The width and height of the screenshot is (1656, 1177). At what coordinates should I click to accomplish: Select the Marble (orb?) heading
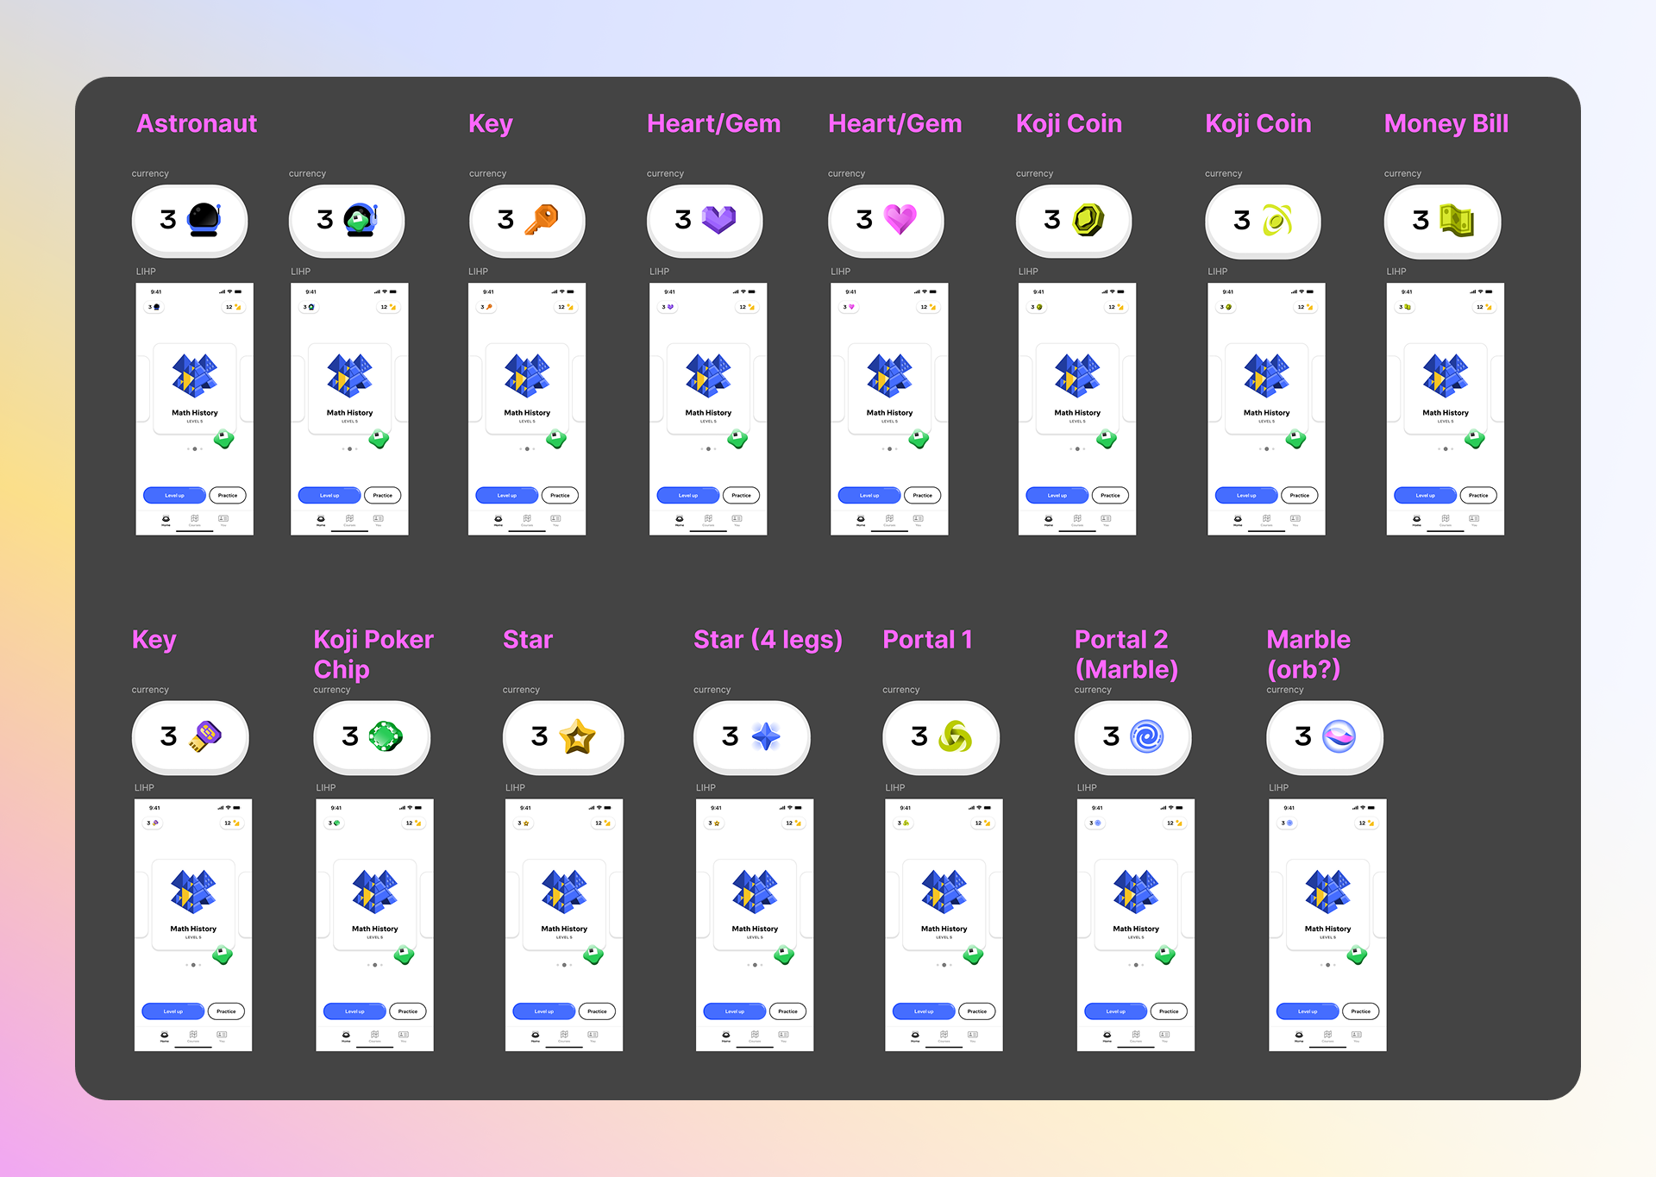(1308, 654)
